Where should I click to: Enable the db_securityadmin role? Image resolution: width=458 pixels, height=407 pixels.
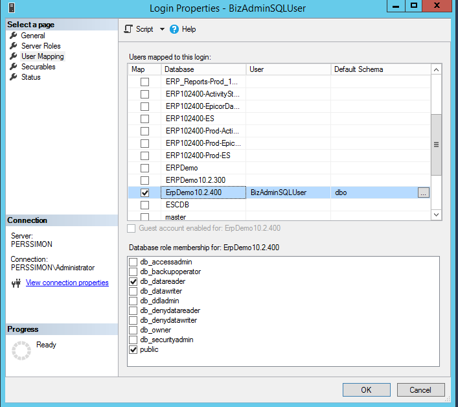pyautogui.click(x=133, y=340)
